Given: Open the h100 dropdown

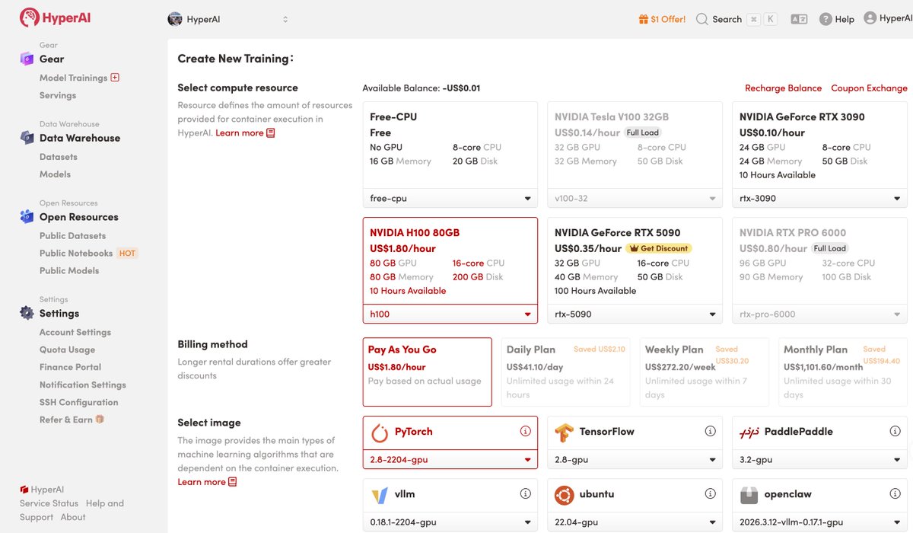Looking at the screenshot, I should [450, 314].
